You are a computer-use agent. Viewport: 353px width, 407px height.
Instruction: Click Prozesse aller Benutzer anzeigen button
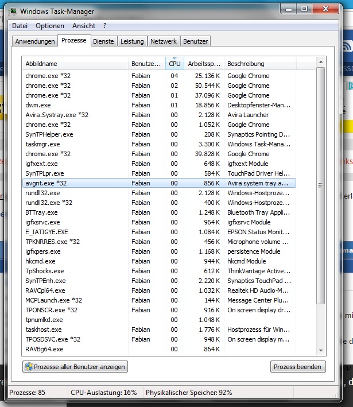[75, 367]
